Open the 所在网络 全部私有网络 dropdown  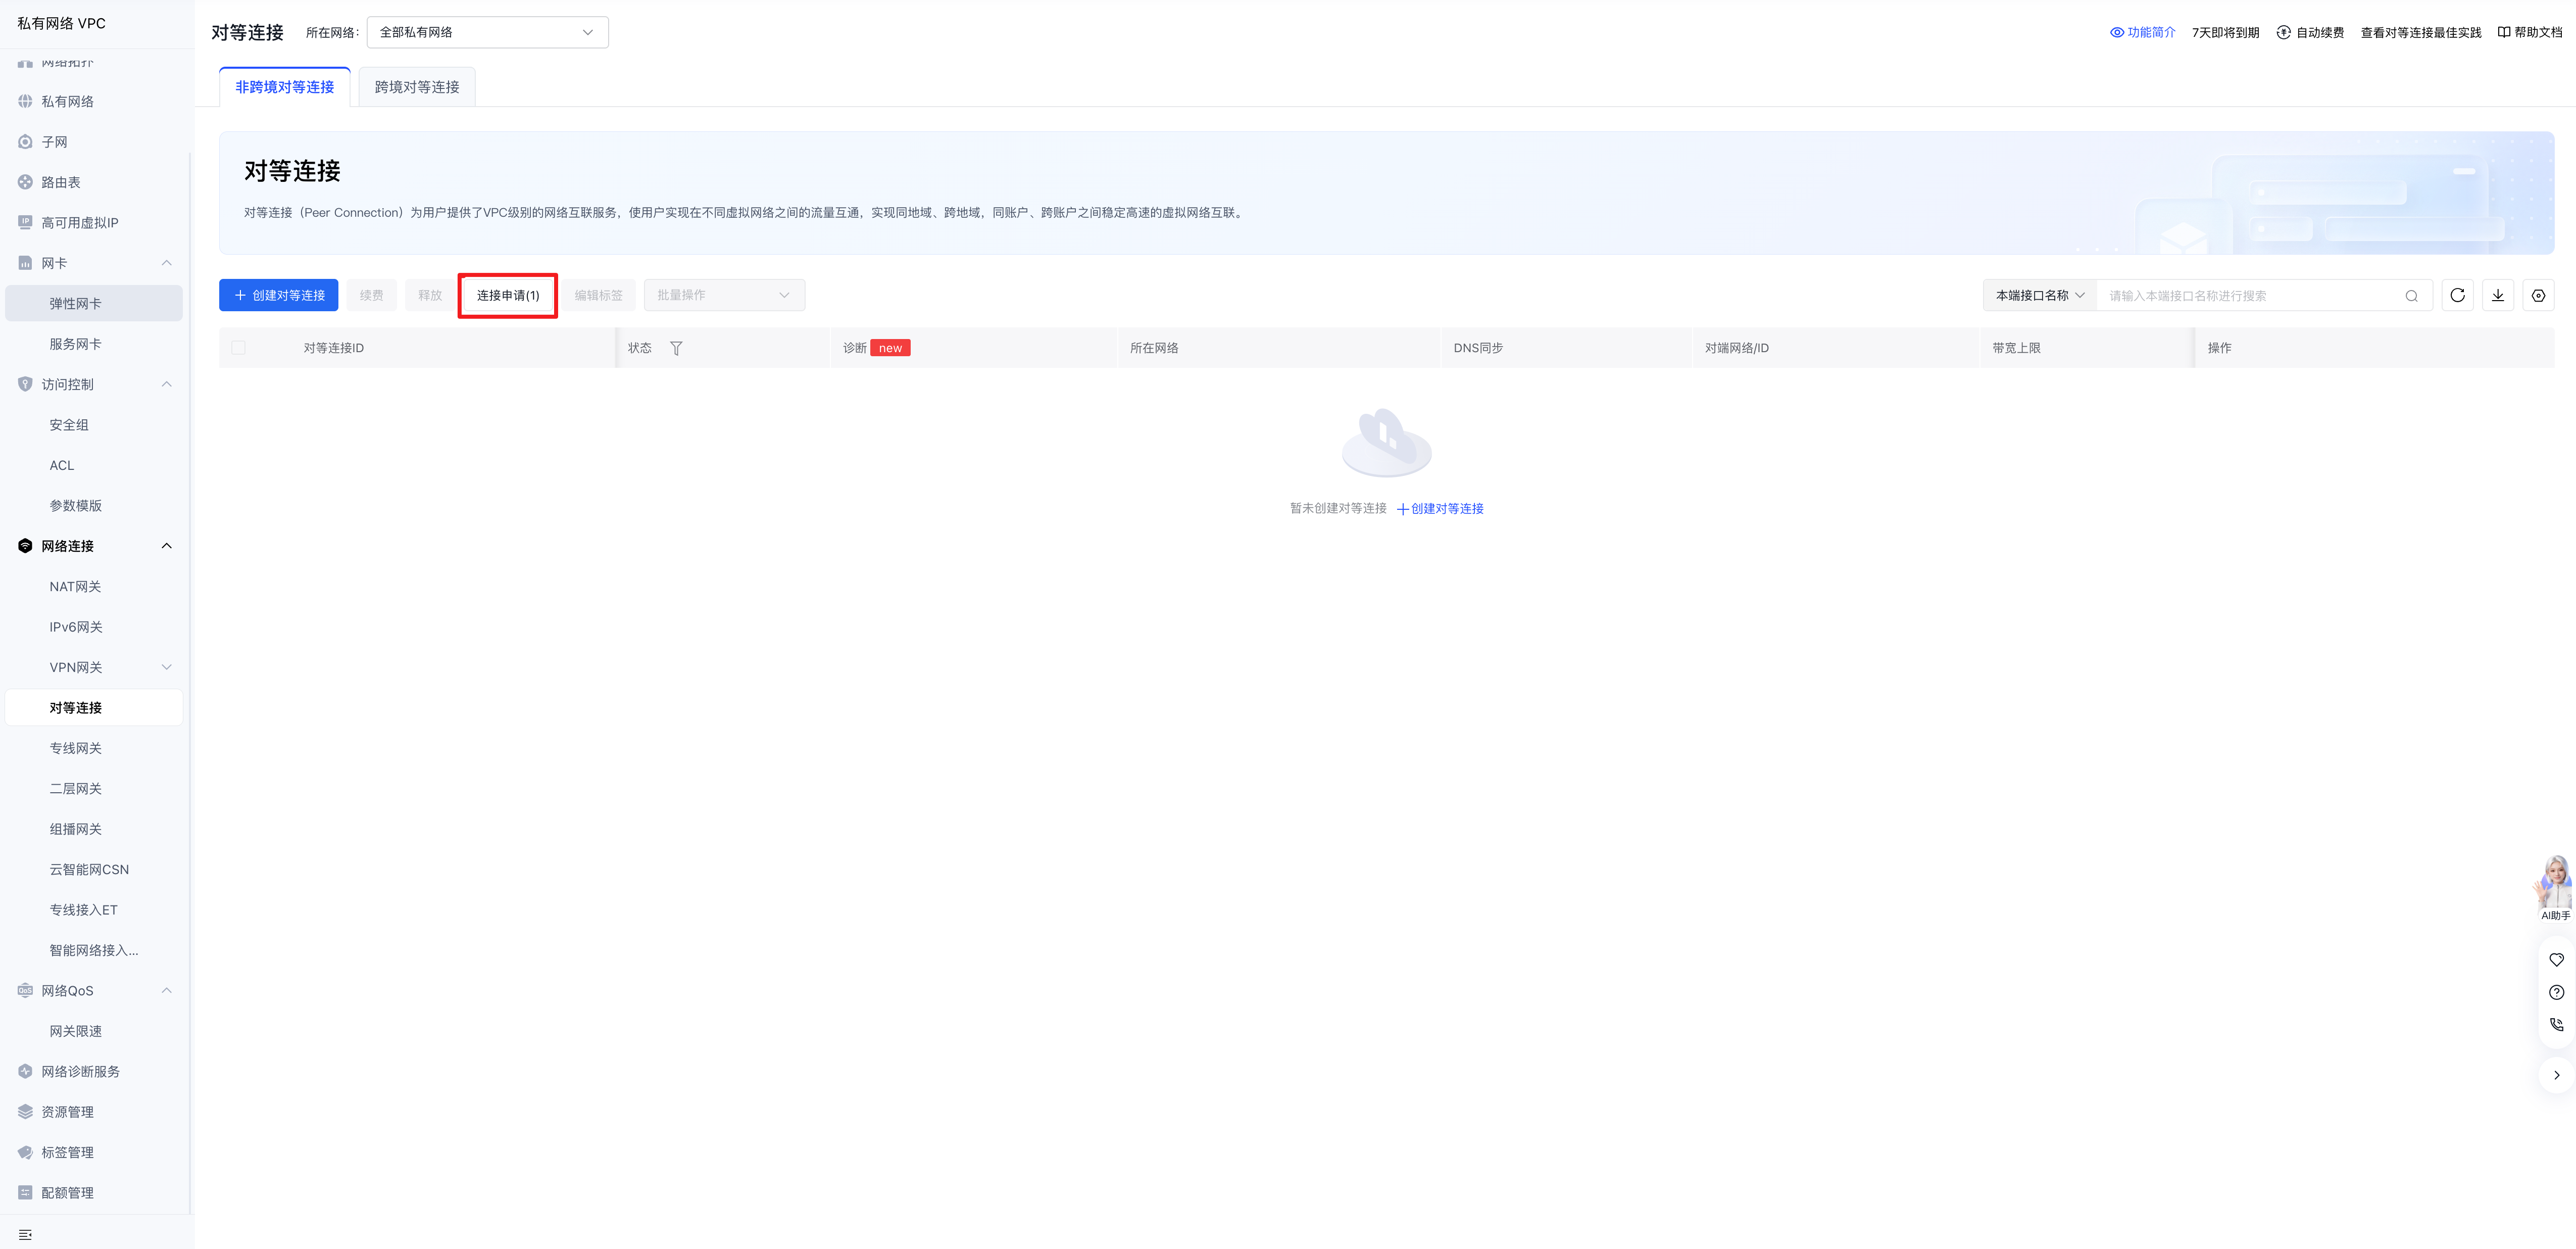pyautogui.click(x=487, y=32)
